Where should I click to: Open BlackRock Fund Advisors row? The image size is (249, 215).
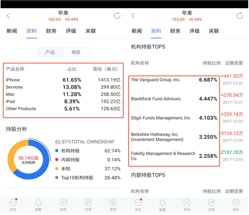point(187,99)
